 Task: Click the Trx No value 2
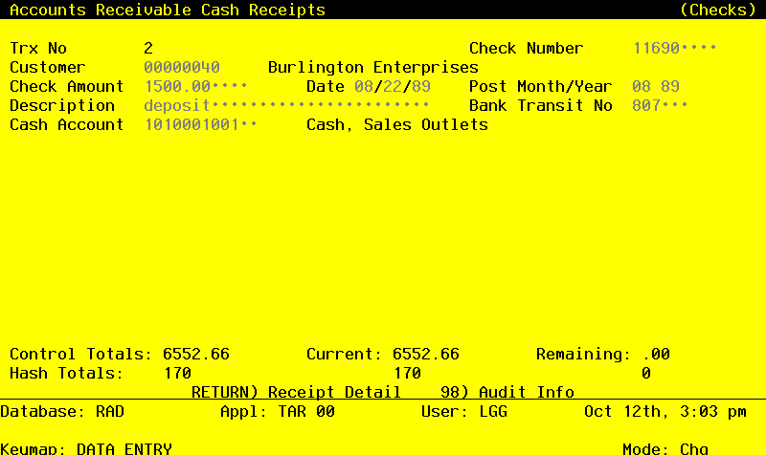click(x=148, y=49)
